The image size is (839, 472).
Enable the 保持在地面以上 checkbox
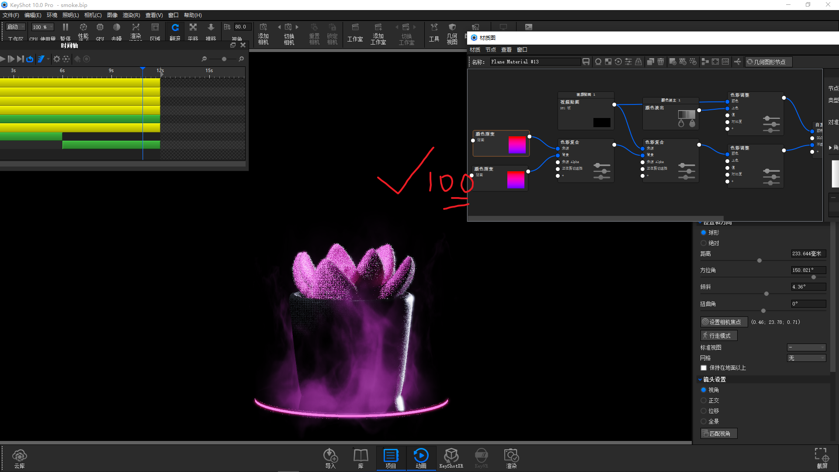[704, 368]
